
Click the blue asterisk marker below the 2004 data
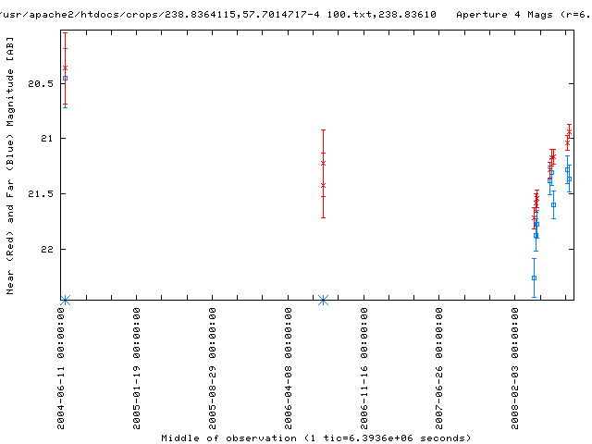pos(66,301)
